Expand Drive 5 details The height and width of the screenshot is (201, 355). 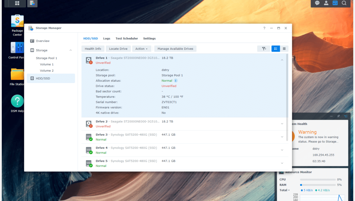[282, 163]
